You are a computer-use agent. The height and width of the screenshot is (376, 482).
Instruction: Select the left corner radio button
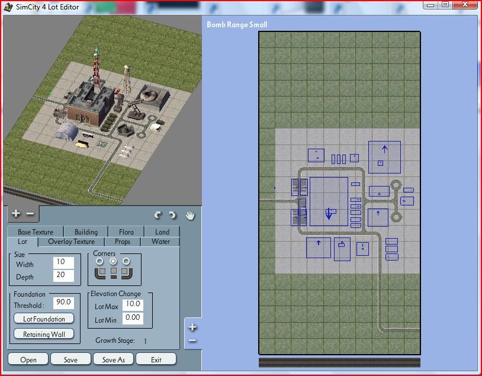coord(99,261)
